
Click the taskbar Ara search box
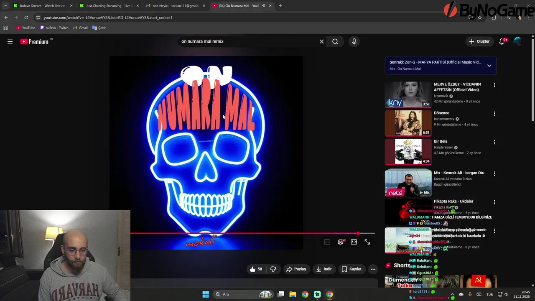tap(244, 294)
